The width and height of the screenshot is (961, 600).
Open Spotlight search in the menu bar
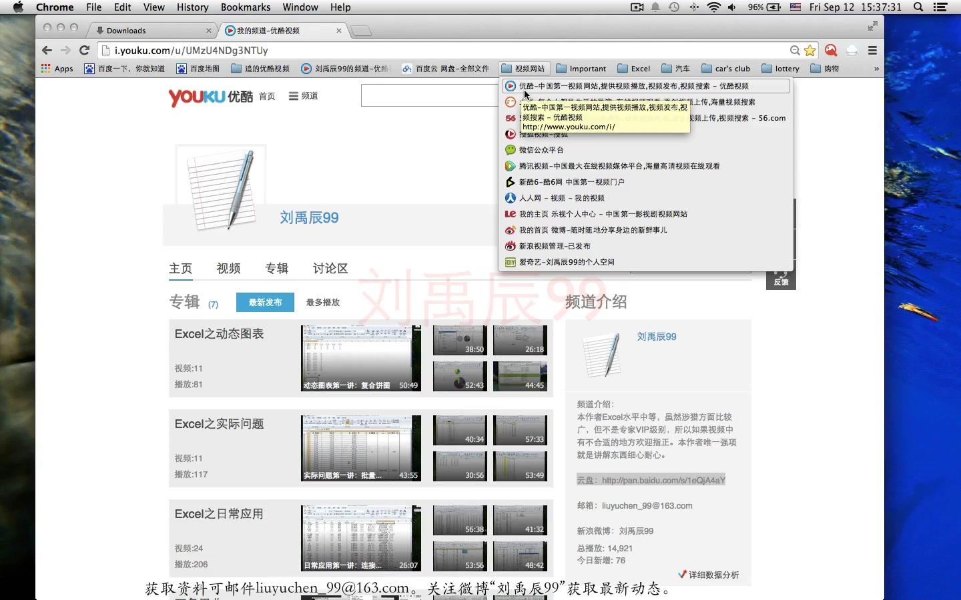click(918, 7)
